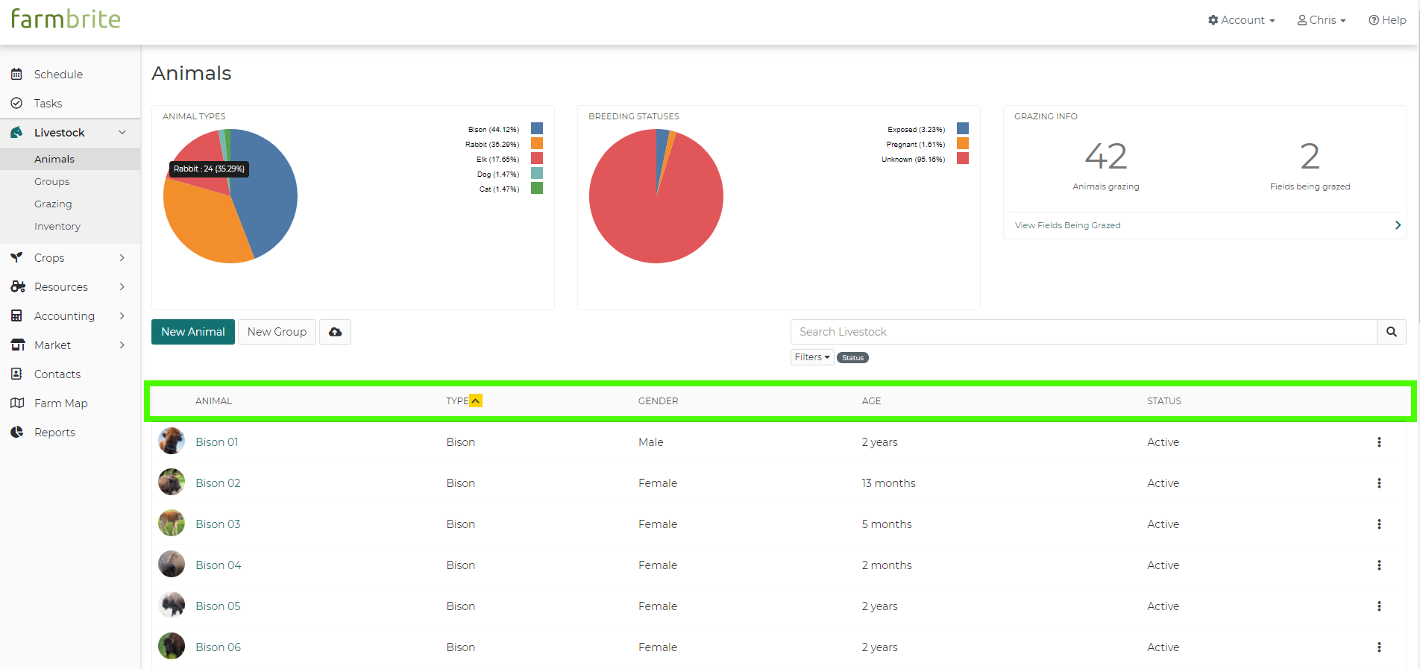Click the Type column sort arrow
This screenshot has height=669, width=1420.
coord(476,401)
